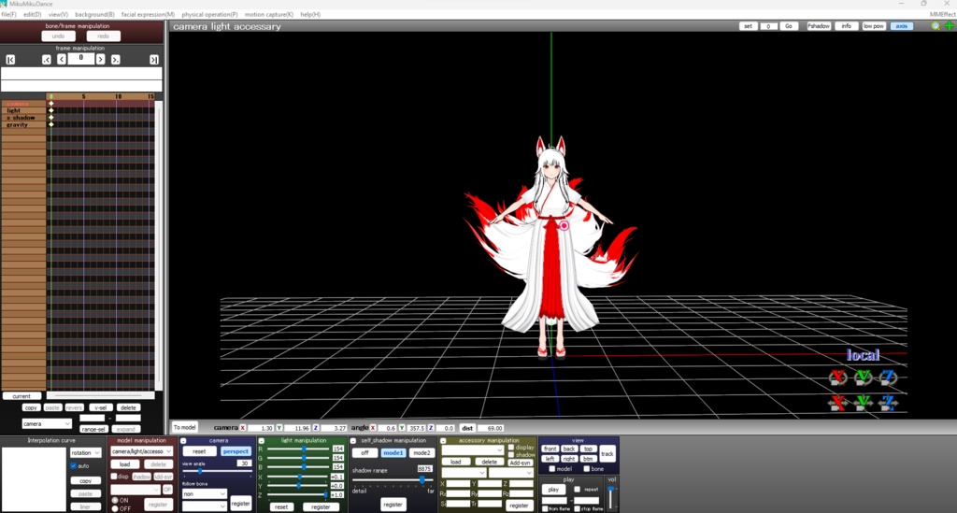Step forward one frame
Screen dimensions: 957x513
tap(100, 59)
